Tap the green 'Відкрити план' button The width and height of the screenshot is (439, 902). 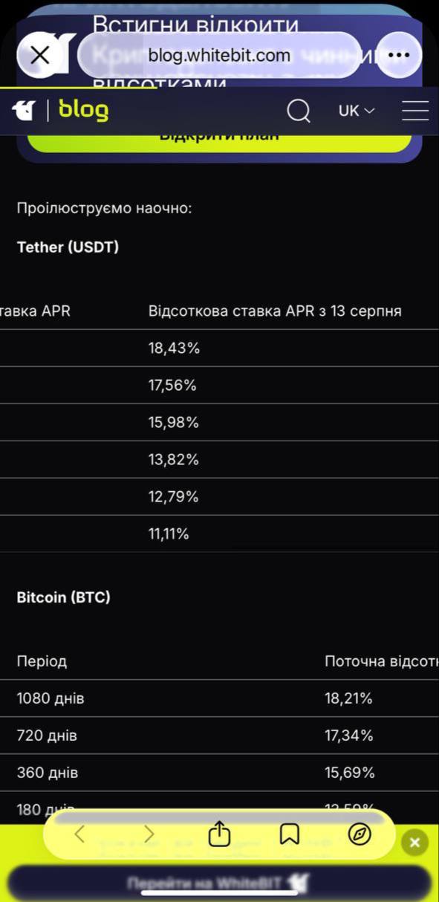coord(219,137)
